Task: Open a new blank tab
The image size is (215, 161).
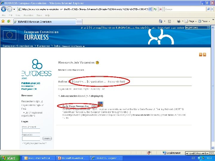Action: tap(79, 22)
